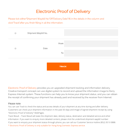The height and width of the screenshot is (134, 127).
Task: Click the Please note heading
Action: [x=14, y=104]
